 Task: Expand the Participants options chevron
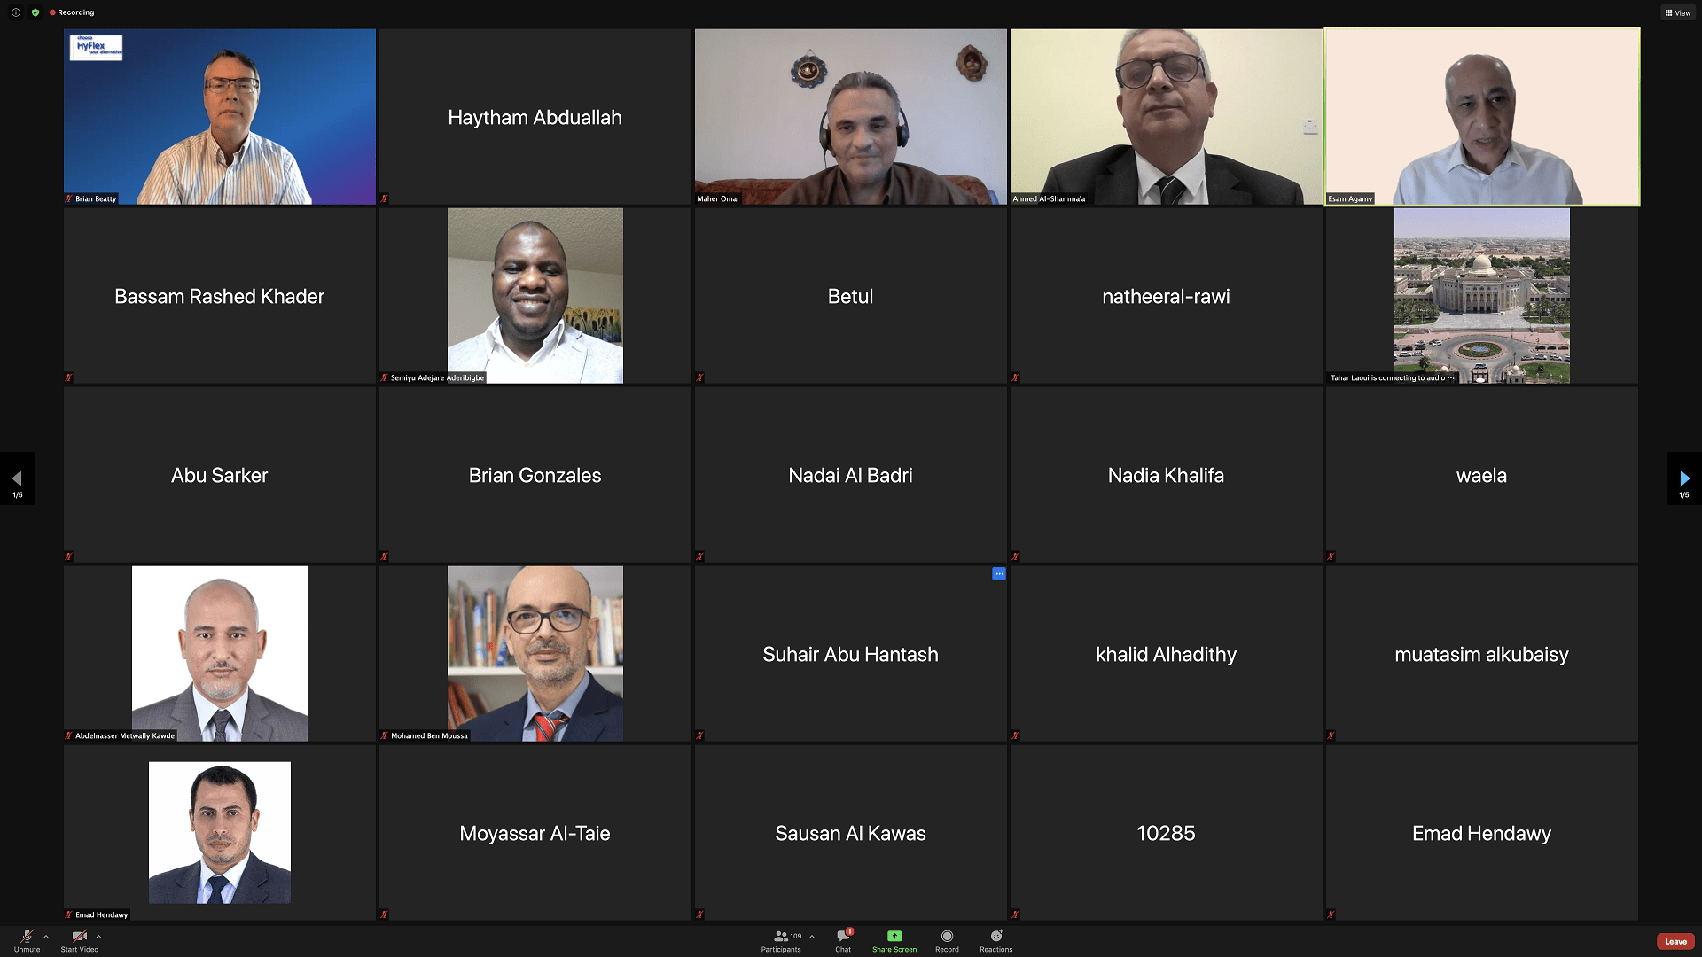[812, 936]
